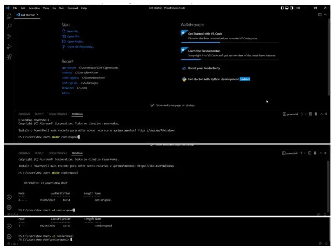Click the Customize Layout icon in title bar
The width and height of the screenshot is (334, 249).
[x=298, y=8]
